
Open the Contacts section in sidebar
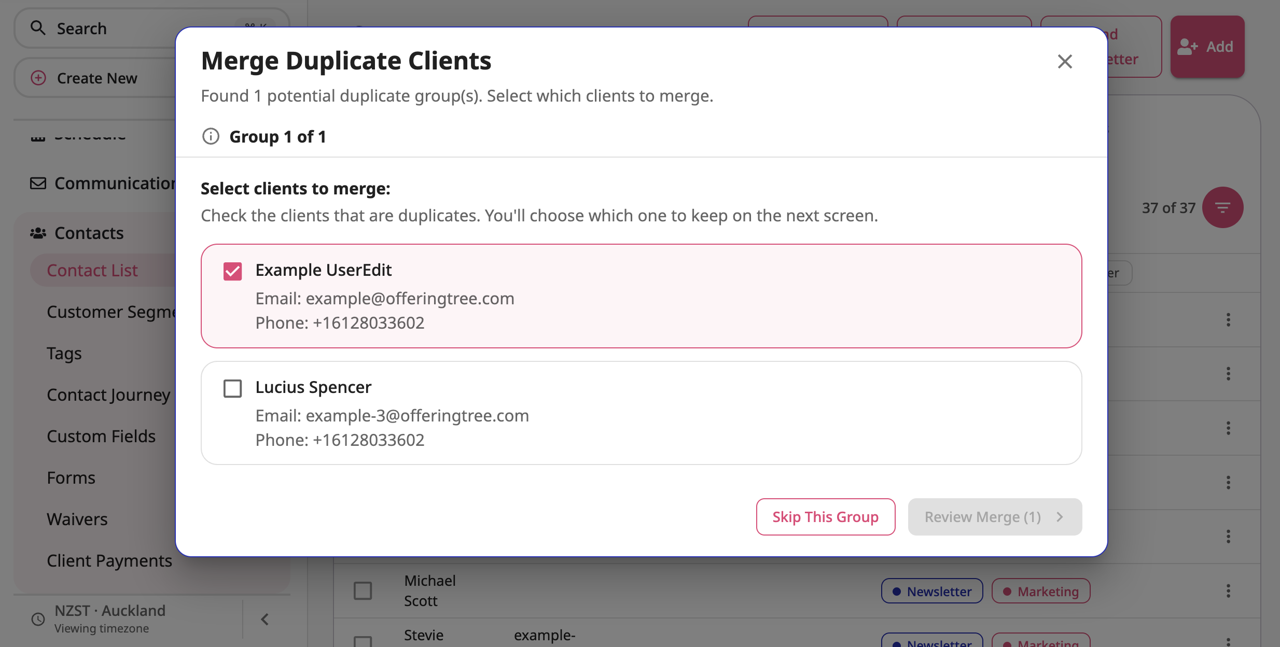click(x=89, y=233)
